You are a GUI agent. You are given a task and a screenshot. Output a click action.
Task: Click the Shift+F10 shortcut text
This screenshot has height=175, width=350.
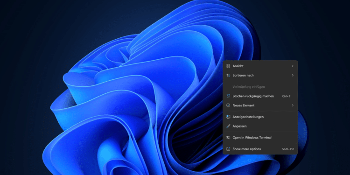pyautogui.click(x=288, y=149)
